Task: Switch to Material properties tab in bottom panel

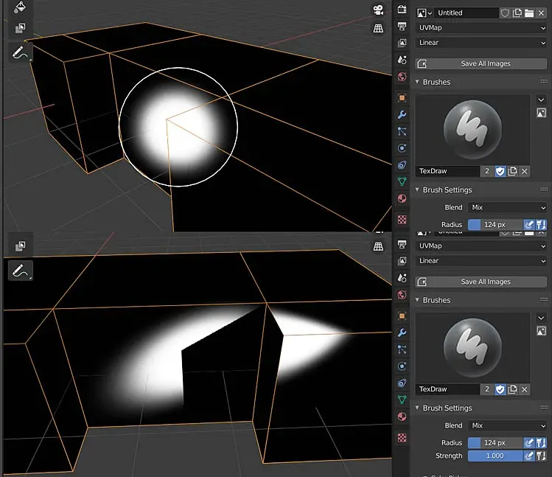Action: point(402,417)
